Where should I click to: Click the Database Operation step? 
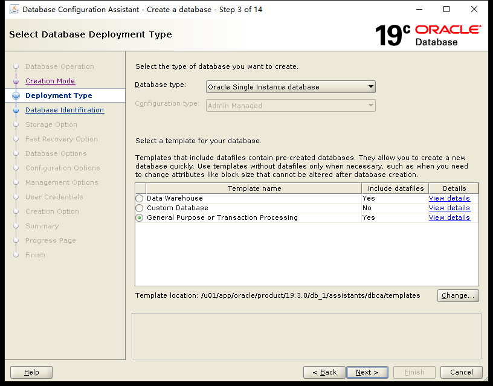click(59, 66)
